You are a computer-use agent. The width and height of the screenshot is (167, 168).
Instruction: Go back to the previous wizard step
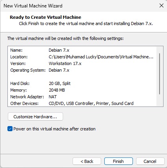87,161
